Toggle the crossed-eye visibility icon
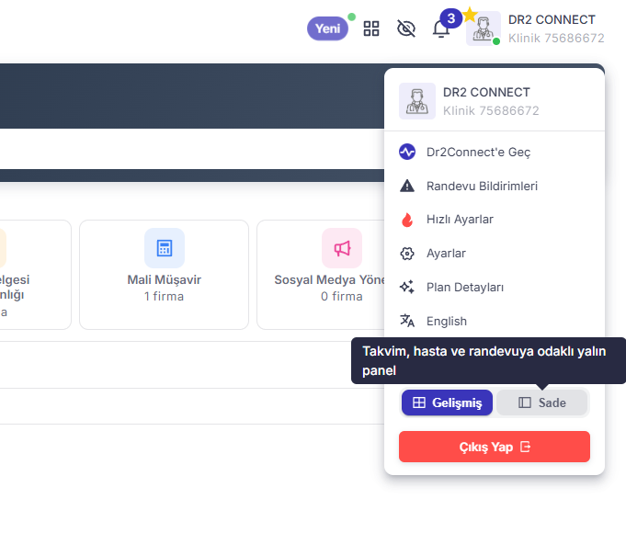626x533 pixels. tap(406, 28)
